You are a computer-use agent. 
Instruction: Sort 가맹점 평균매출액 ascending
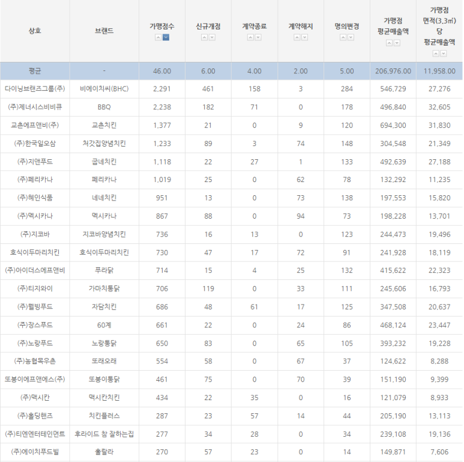click(389, 43)
